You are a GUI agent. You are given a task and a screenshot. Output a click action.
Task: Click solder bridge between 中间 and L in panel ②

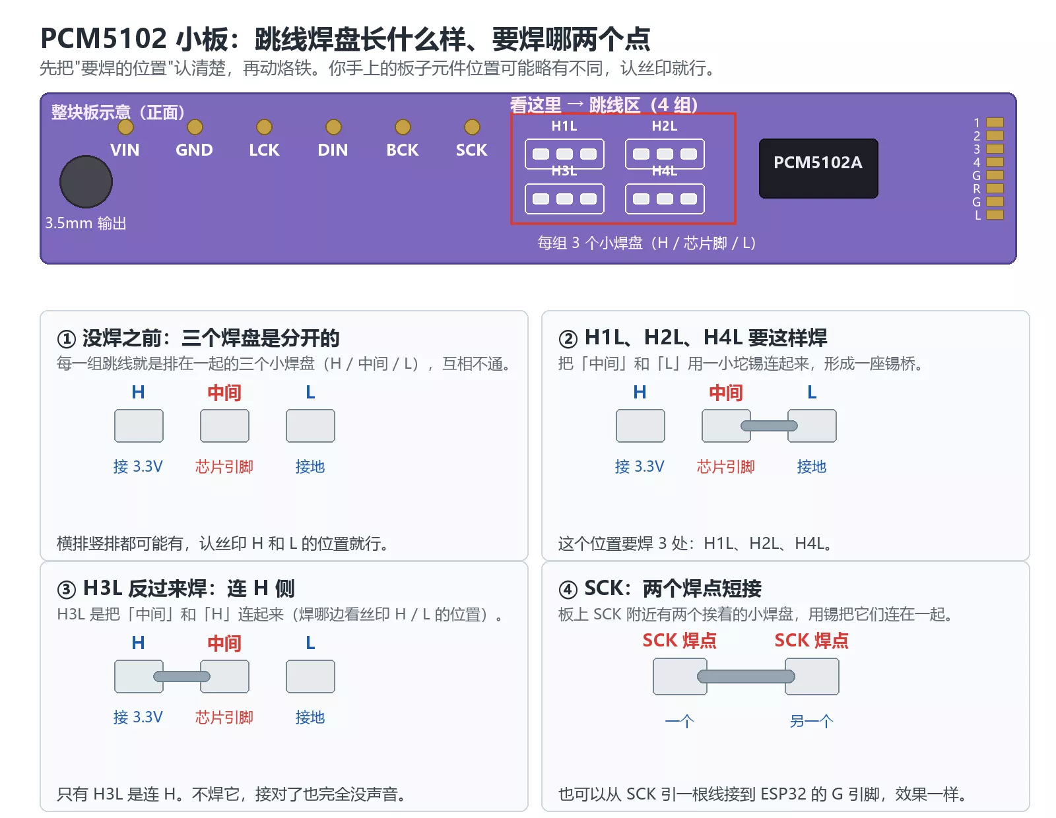coord(769,425)
